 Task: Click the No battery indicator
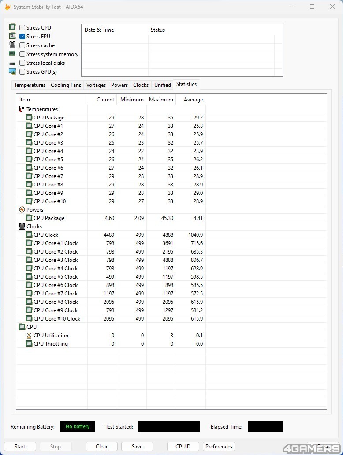[78, 427]
